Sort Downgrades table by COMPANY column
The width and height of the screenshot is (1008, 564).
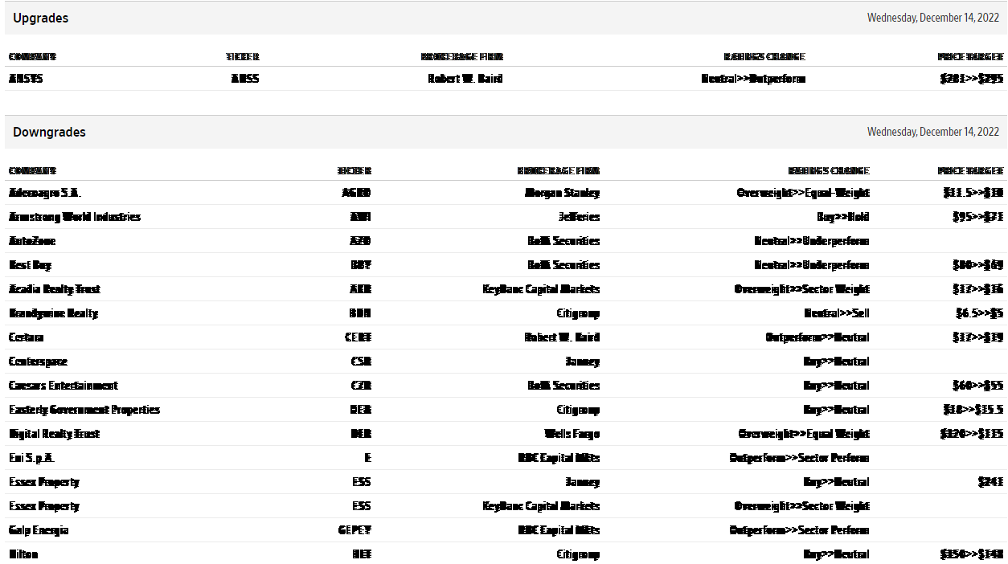(x=32, y=171)
